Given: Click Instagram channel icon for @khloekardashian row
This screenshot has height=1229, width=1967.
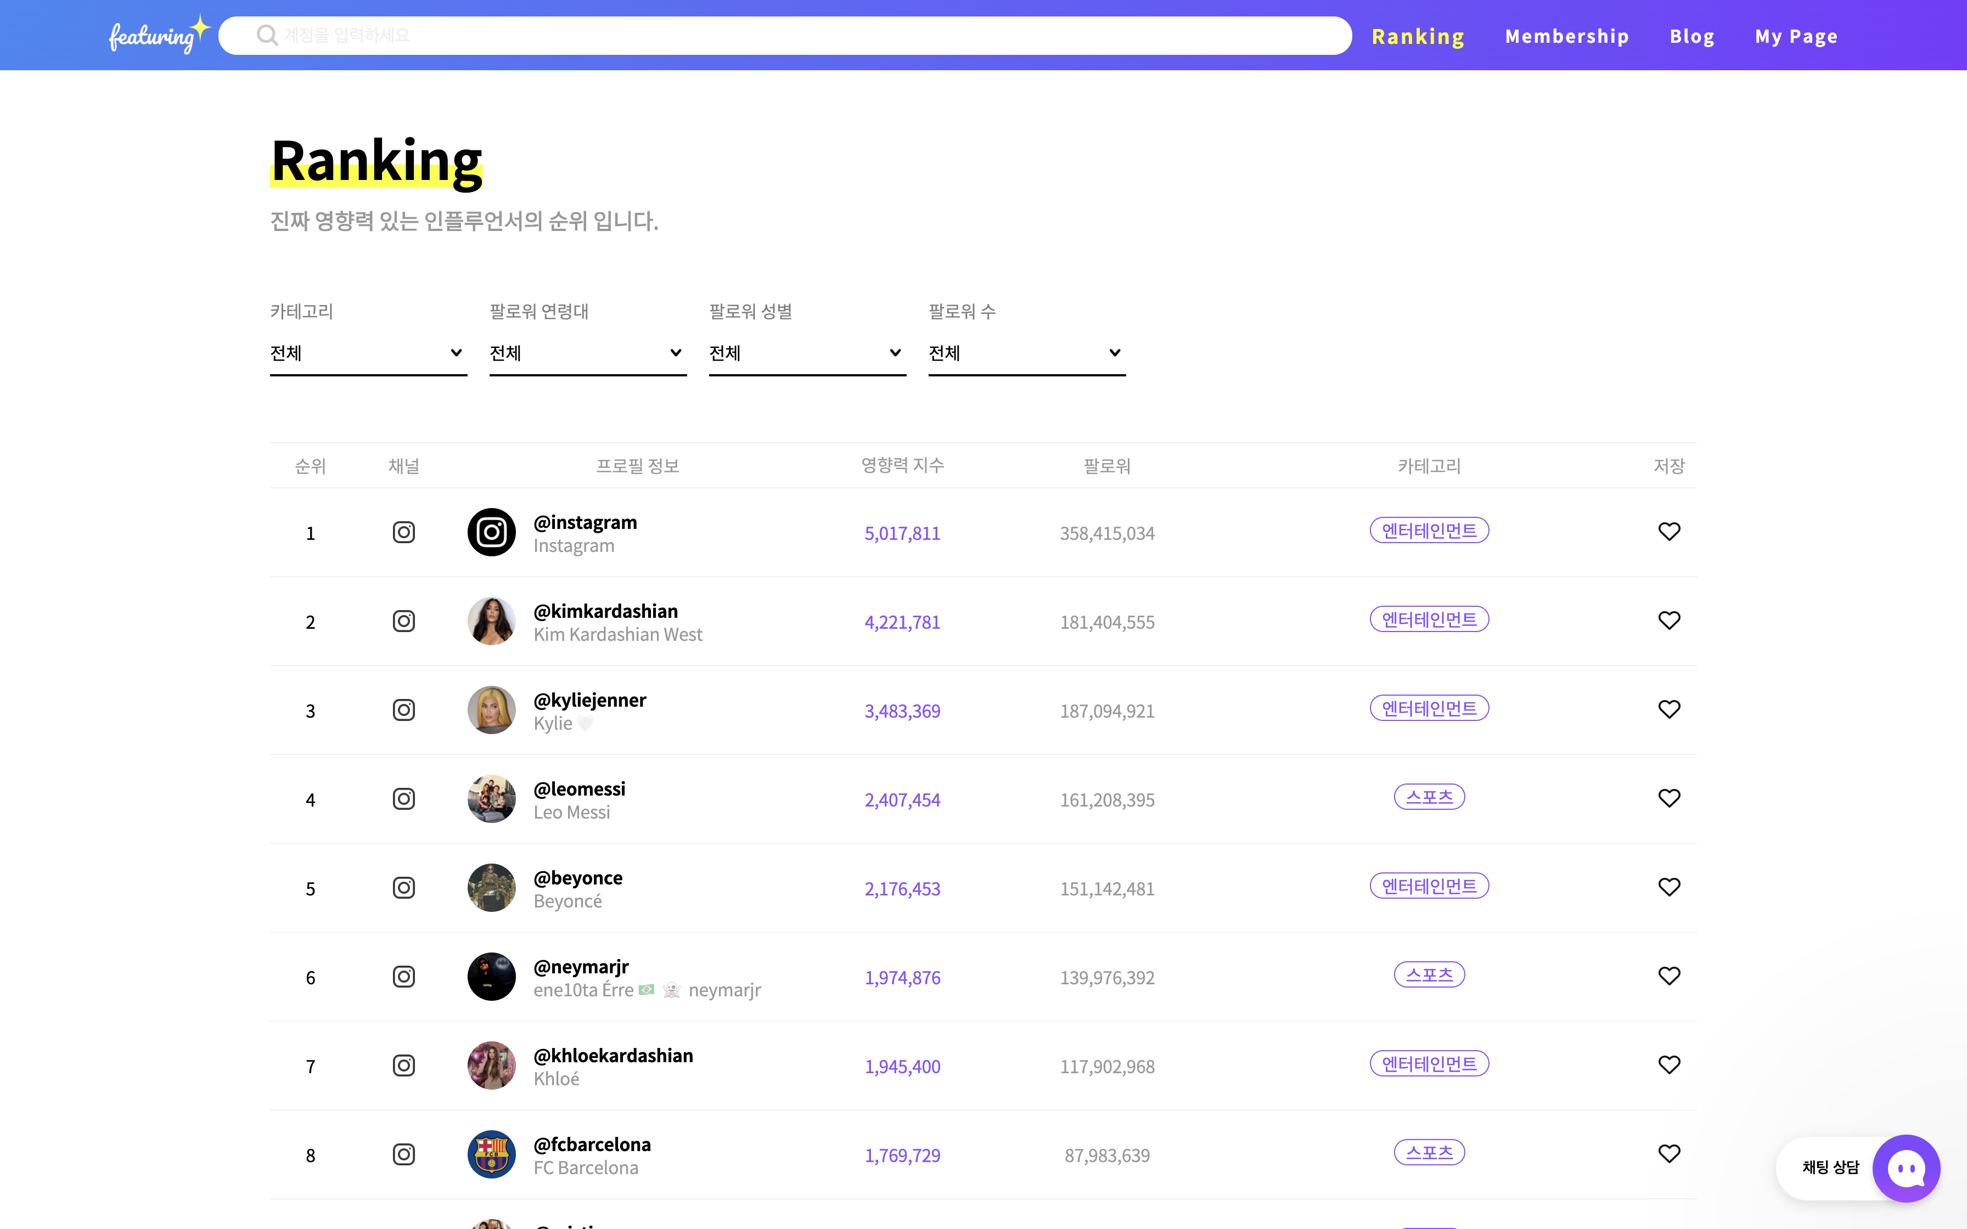Looking at the screenshot, I should [x=404, y=1065].
